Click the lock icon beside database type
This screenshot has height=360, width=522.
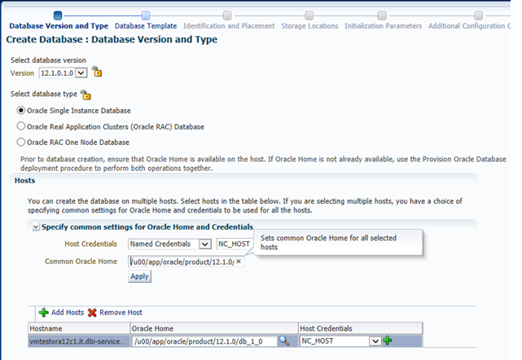click(x=86, y=94)
